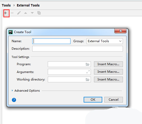The height and width of the screenshot is (124, 142).
Task: Click the External Tools breadcrumb heading
Action: [x=28, y=5]
